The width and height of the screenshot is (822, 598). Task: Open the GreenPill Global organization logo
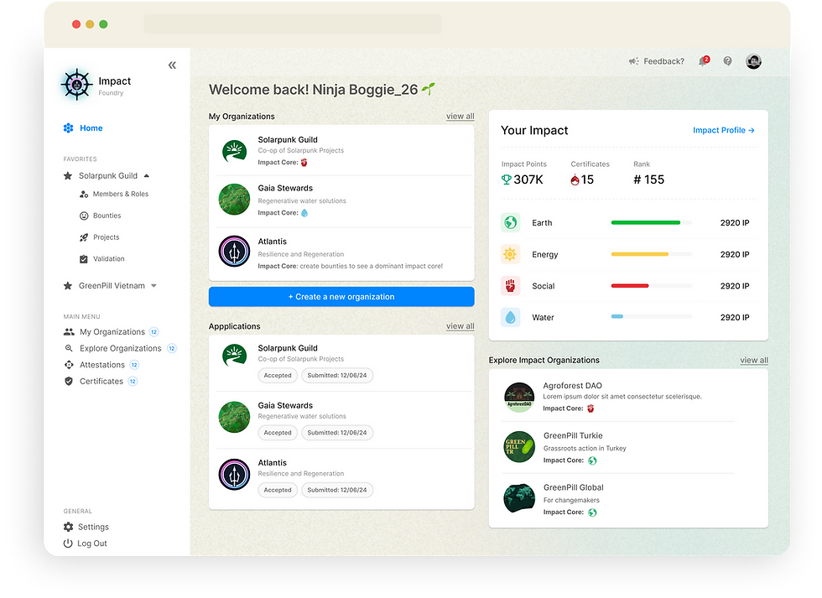[519, 498]
